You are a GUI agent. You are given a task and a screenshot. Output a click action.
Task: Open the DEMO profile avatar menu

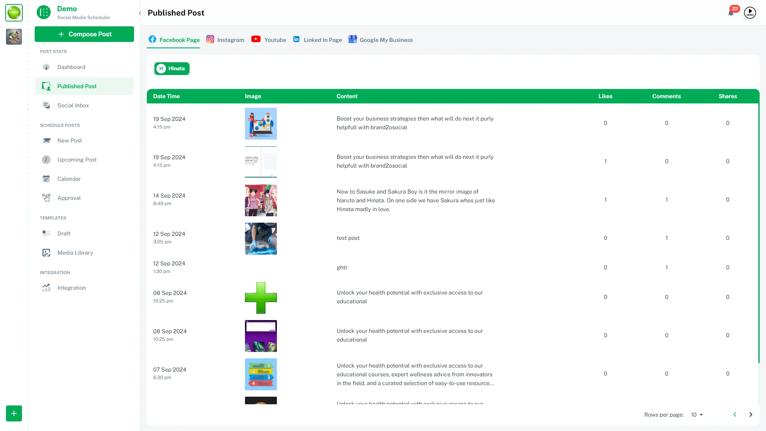point(750,13)
